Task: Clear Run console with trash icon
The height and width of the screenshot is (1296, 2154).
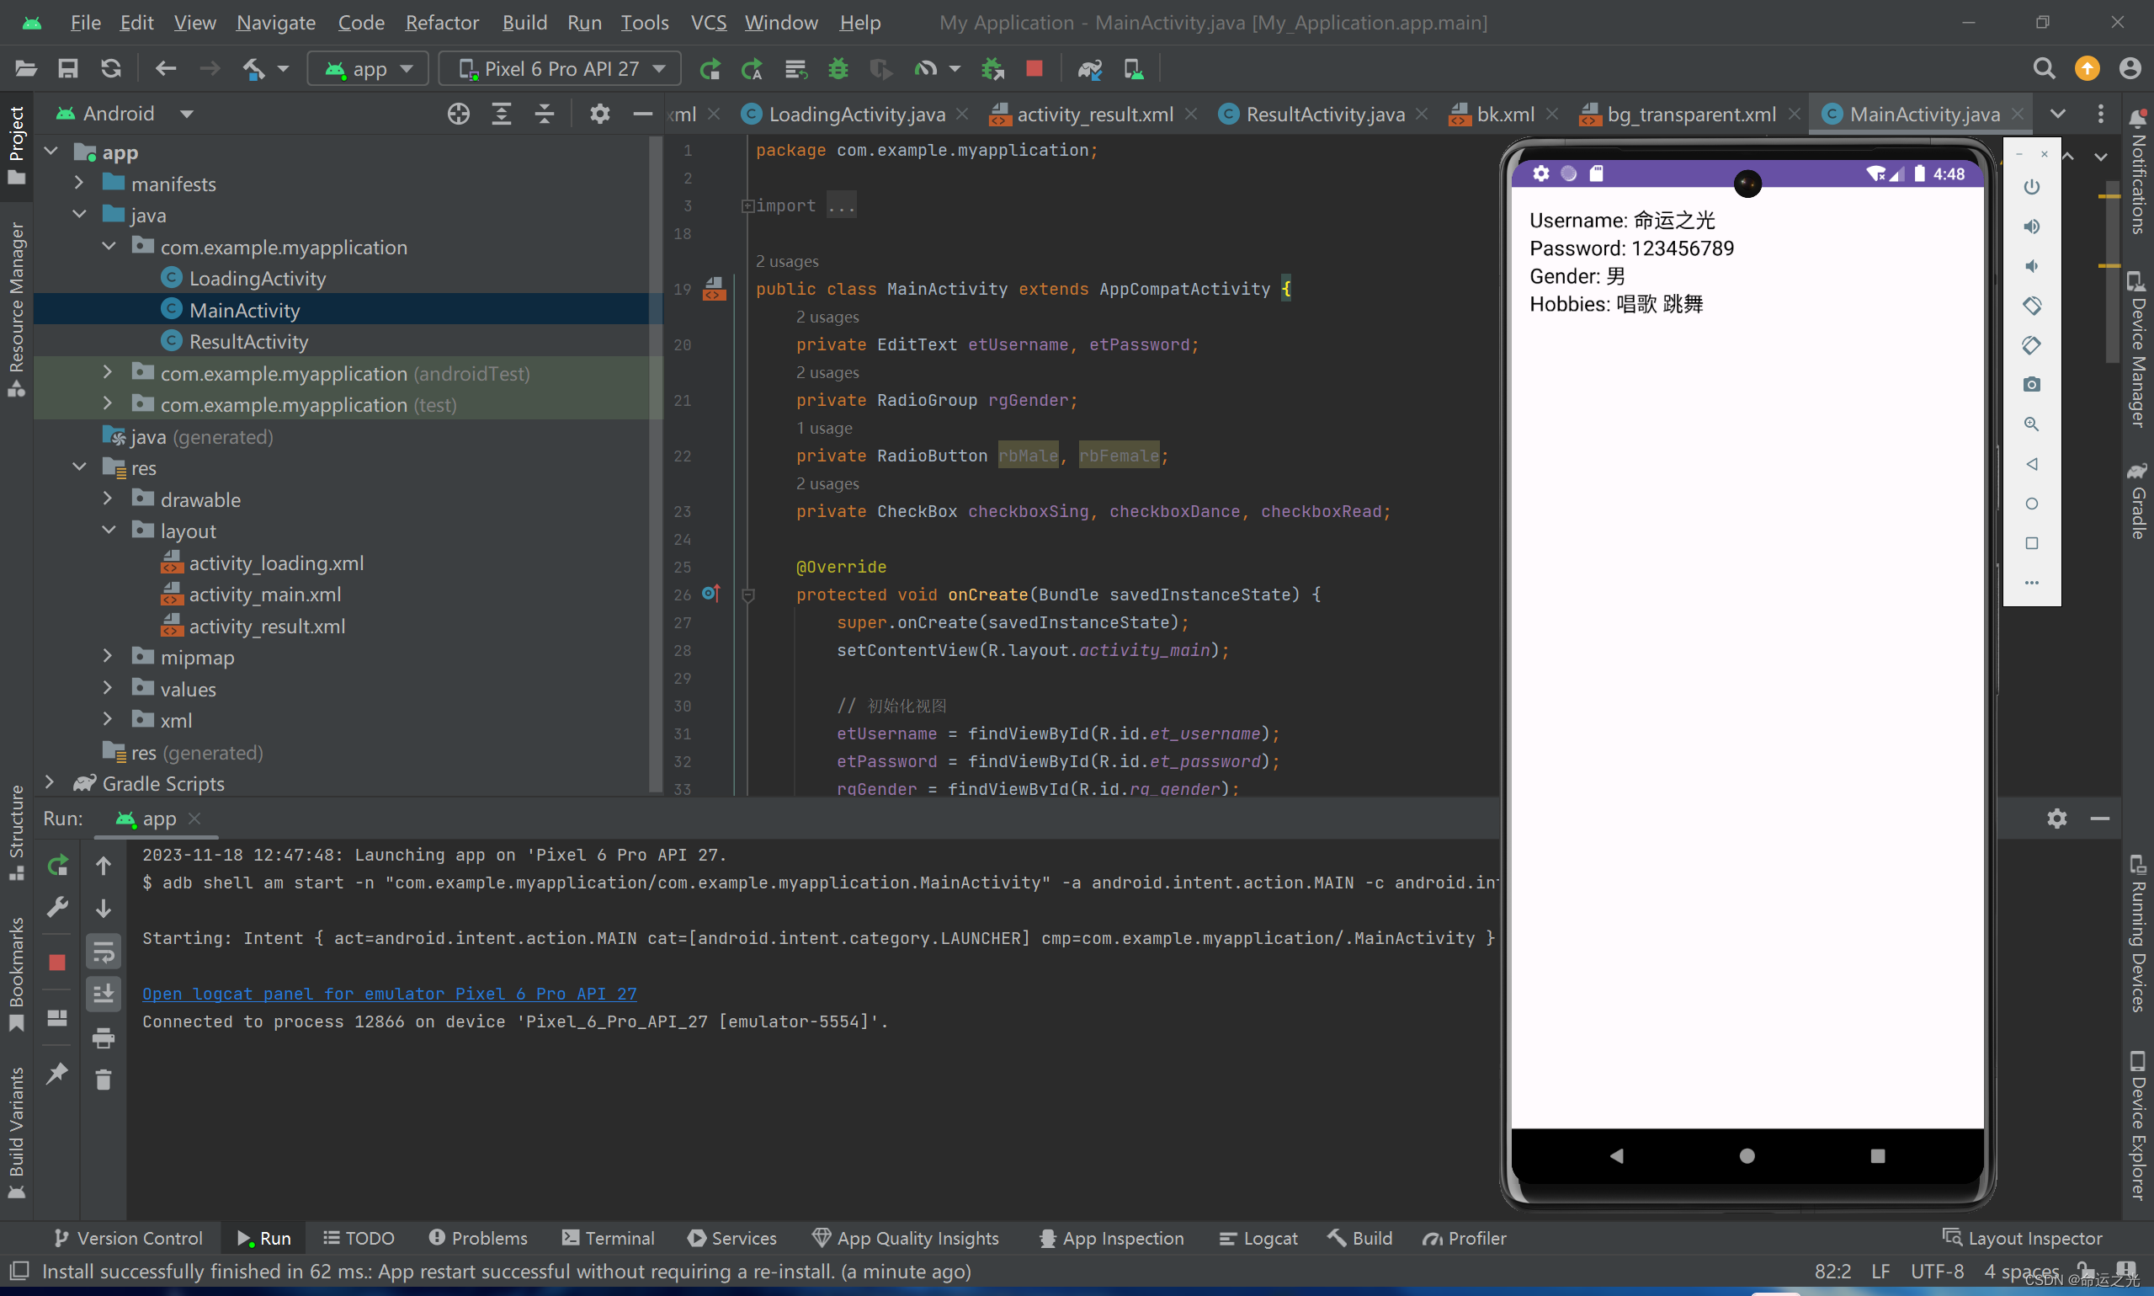Action: point(103,1080)
